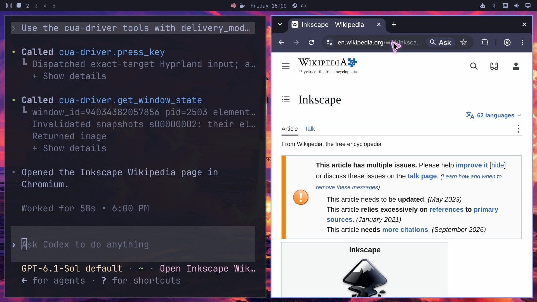The width and height of the screenshot is (537, 302).
Task: Click the monitor display icon in tray
Action: pyautogui.click(x=528, y=6)
